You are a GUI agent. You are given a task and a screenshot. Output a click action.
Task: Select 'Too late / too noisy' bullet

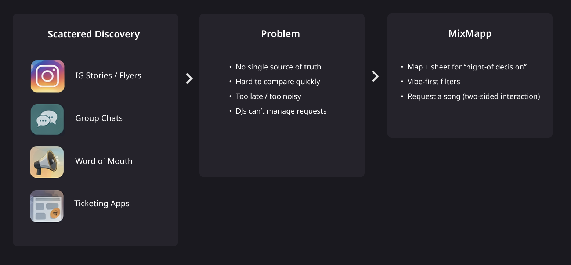(x=268, y=96)
